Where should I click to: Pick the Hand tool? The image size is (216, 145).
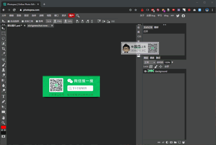tap(3, 117)
